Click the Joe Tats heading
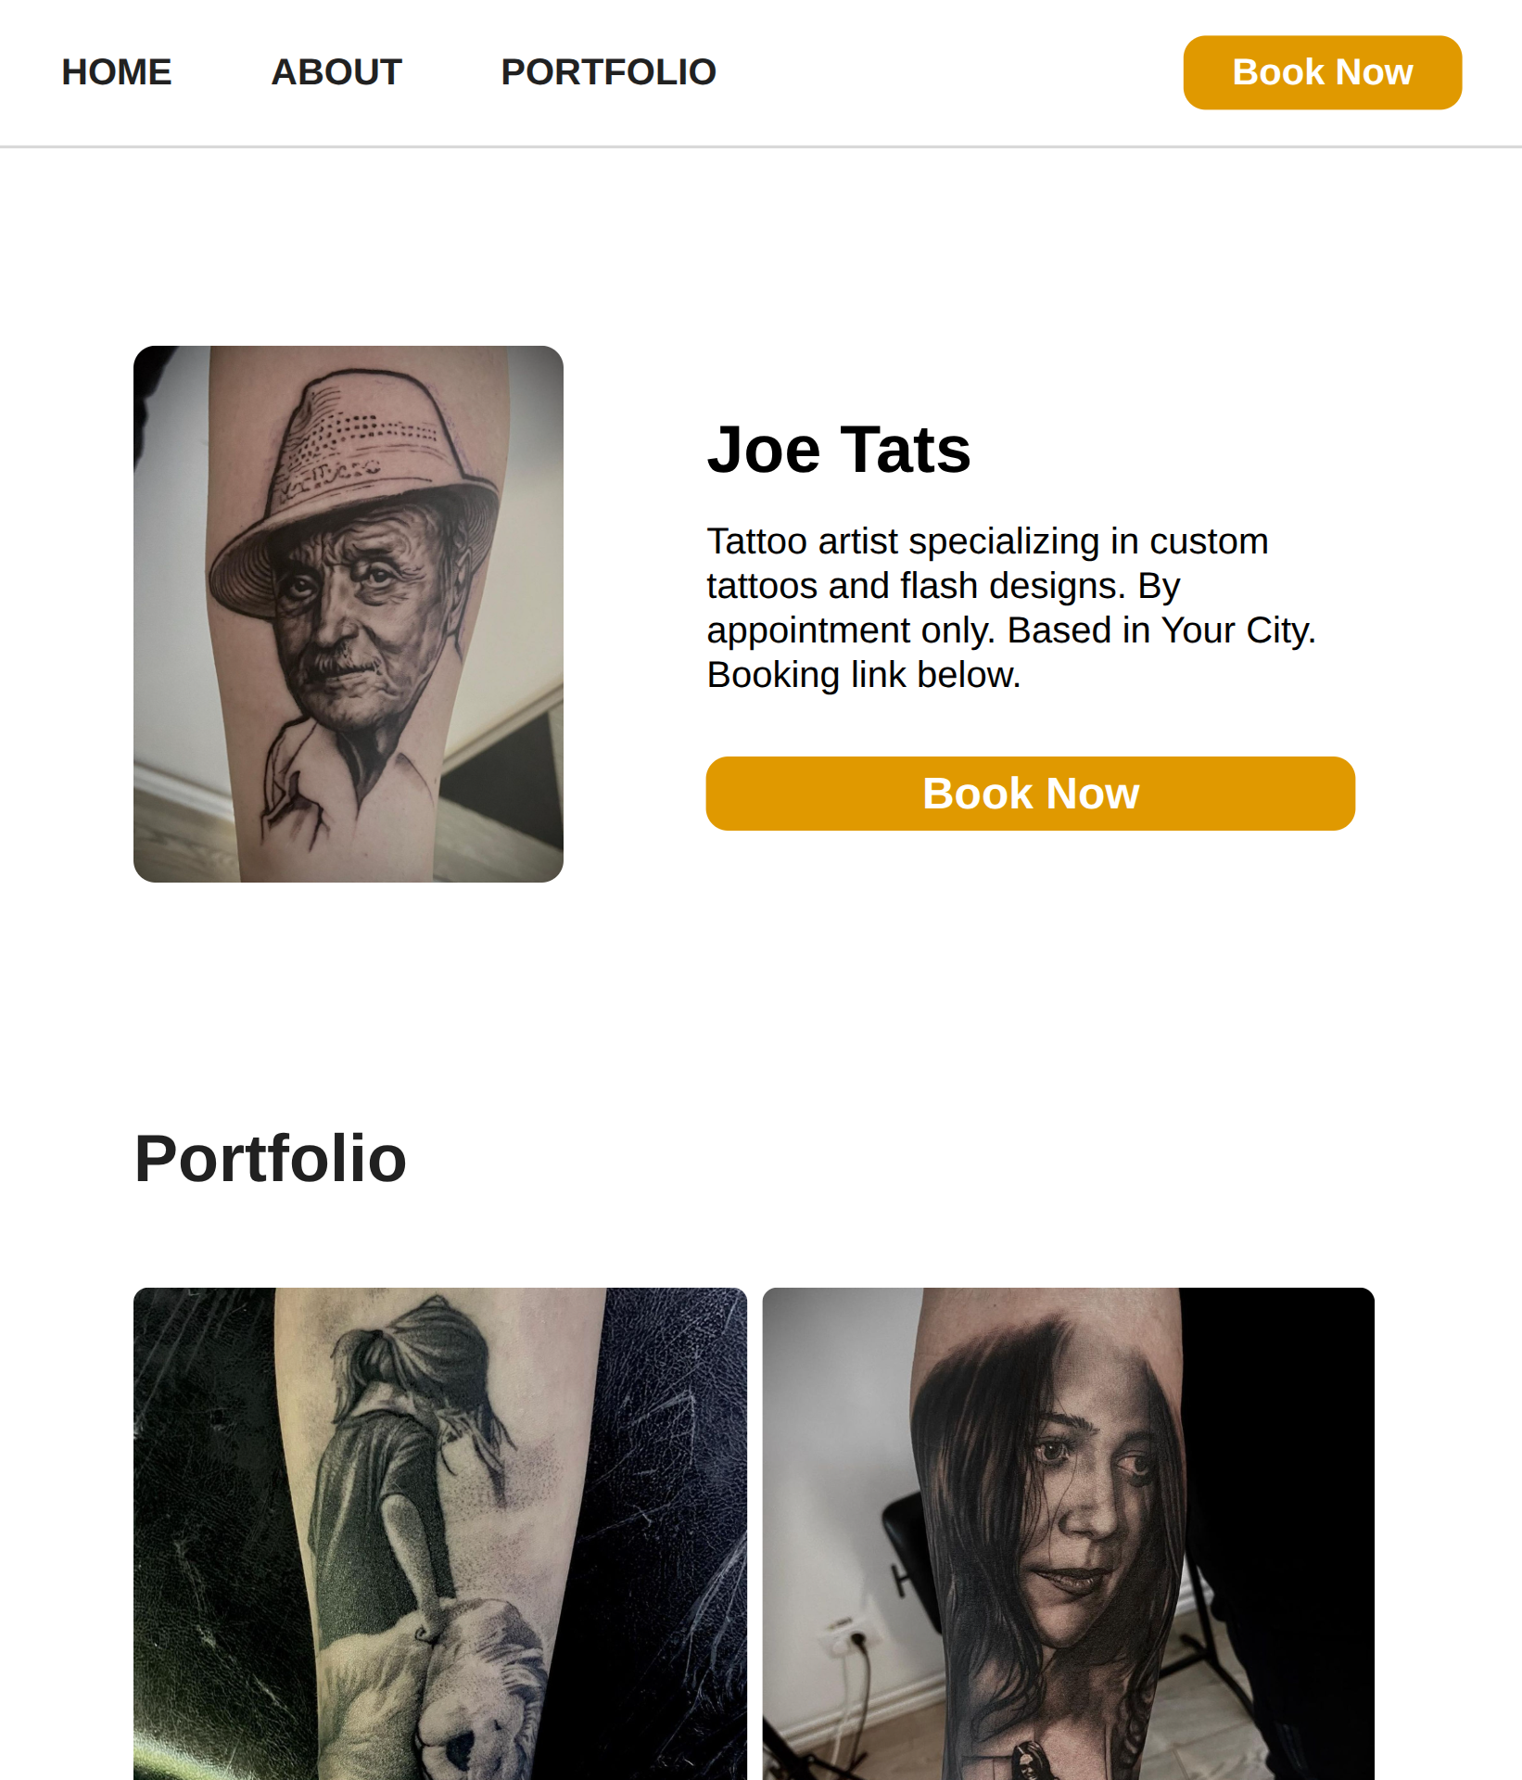This screenshot has width=1522, height=1780. [838, 450]
